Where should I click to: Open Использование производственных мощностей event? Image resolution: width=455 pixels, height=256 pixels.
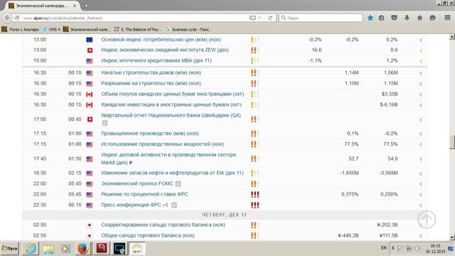[163, 144]
